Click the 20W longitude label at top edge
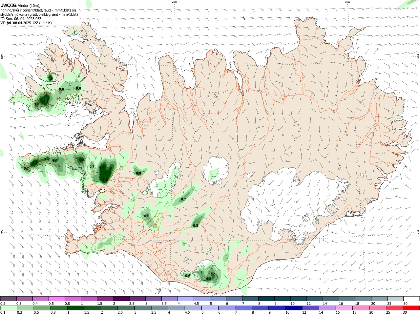This screenshot has width=420, height=315. pyautogui.click(x=175, y=2)
